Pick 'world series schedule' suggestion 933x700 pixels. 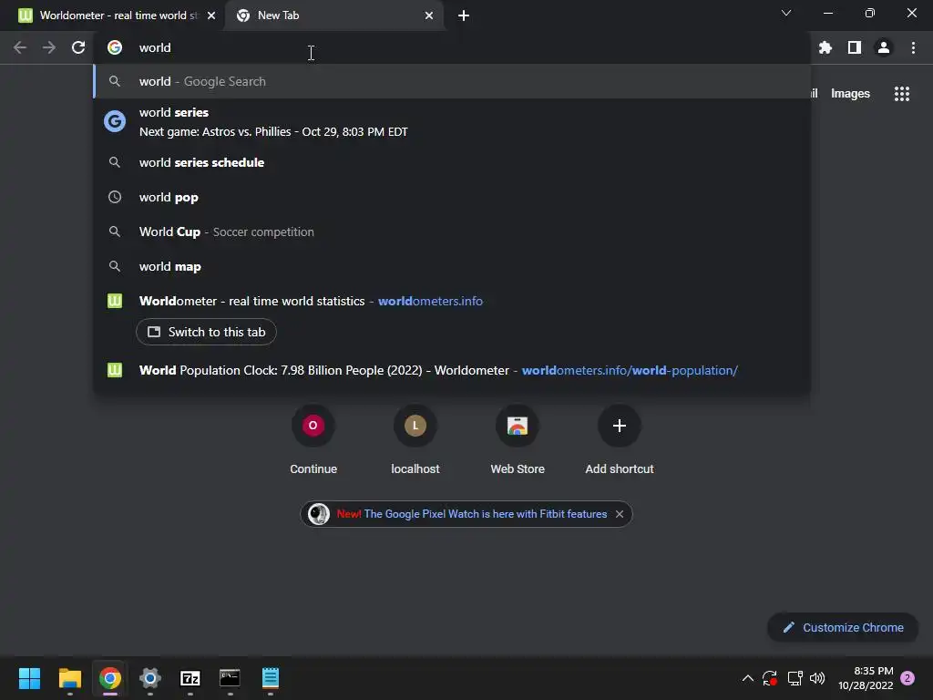click(452, 162)
